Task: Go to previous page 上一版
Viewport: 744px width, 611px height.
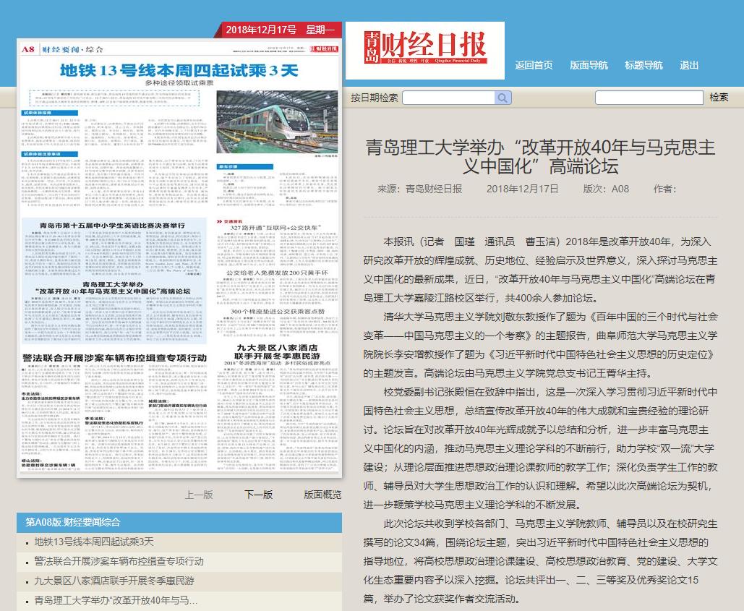Action: coord(199,495)
